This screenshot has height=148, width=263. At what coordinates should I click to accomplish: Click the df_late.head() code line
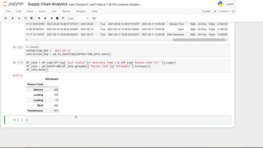coord(37,70)
